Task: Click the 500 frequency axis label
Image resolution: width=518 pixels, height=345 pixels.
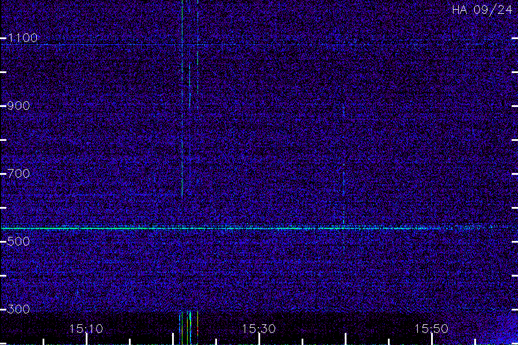Action: click(18, 241)
